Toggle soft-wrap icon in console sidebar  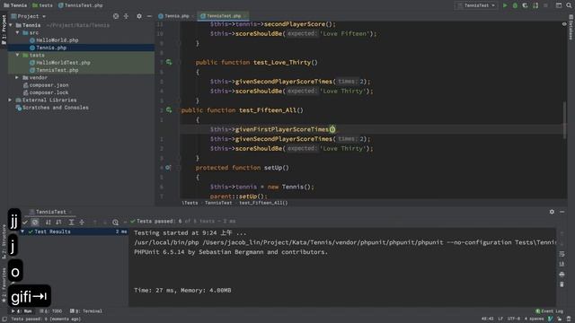click(x=562, y=254)
